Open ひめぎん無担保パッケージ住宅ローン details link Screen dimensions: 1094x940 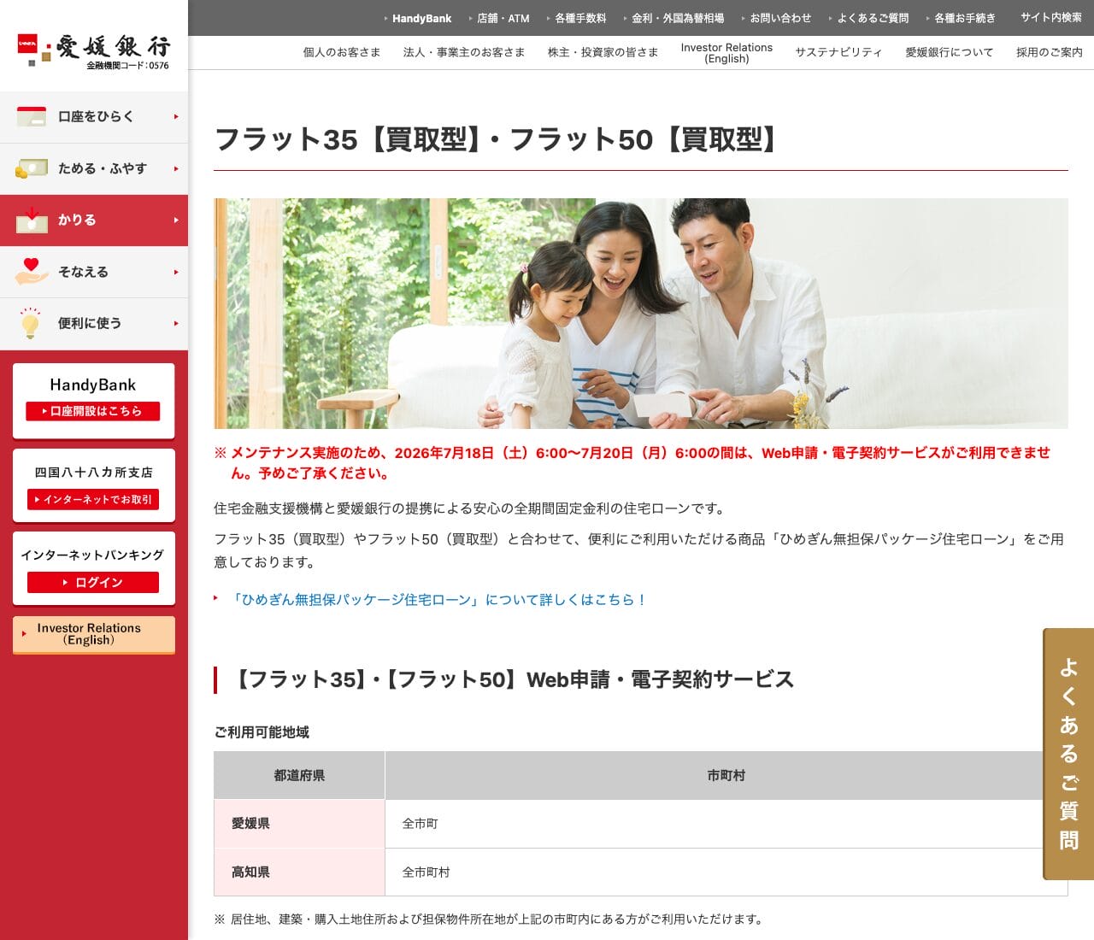438,600
